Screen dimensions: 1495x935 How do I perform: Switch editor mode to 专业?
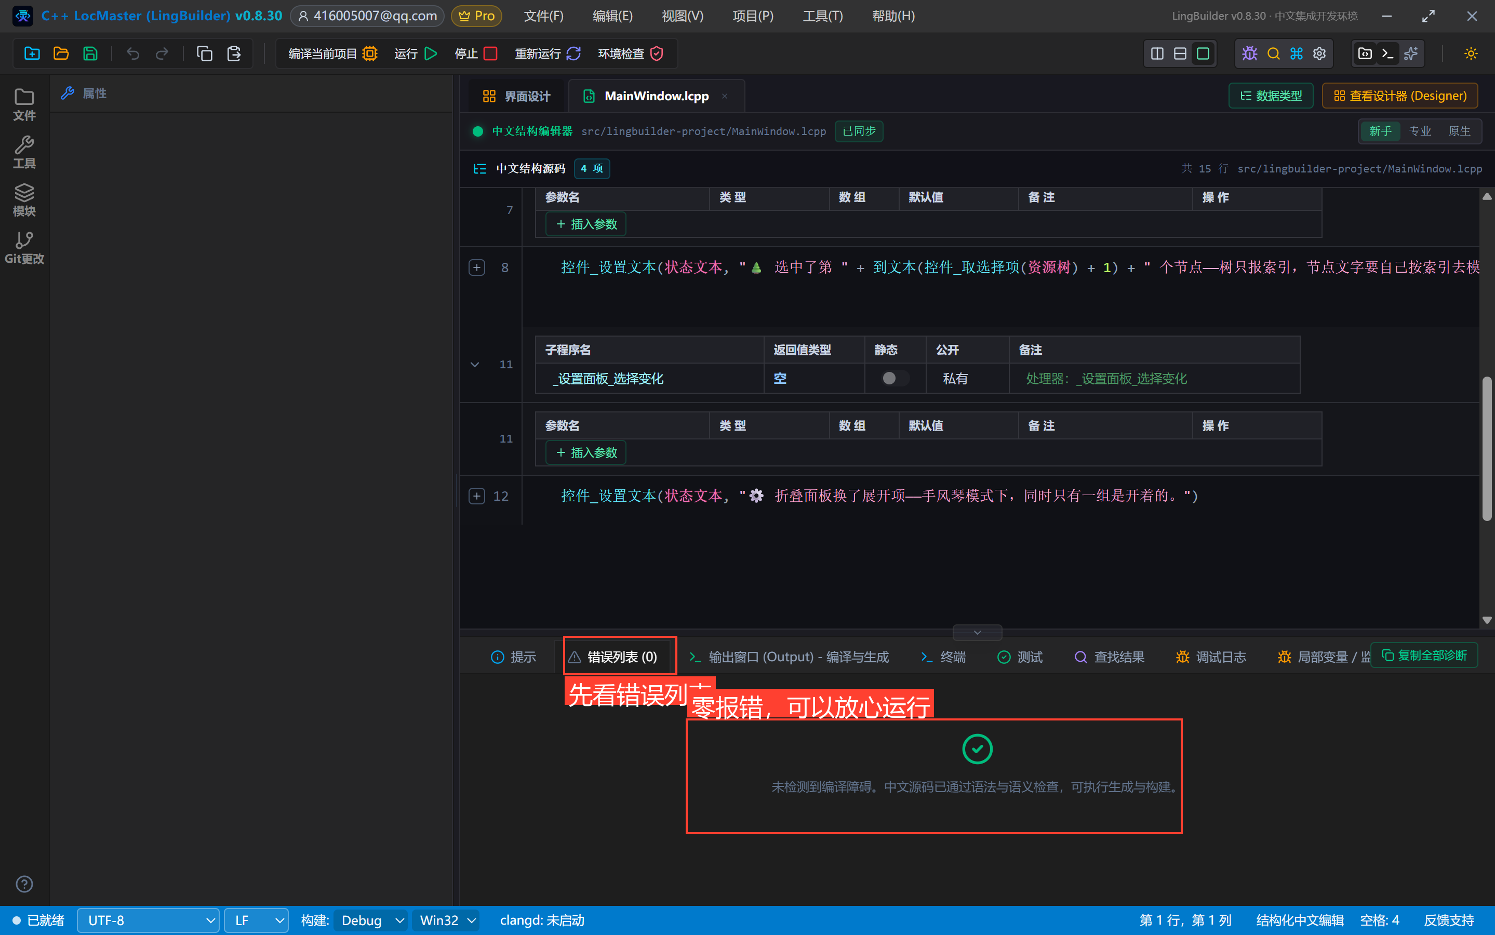(1420, 131)
